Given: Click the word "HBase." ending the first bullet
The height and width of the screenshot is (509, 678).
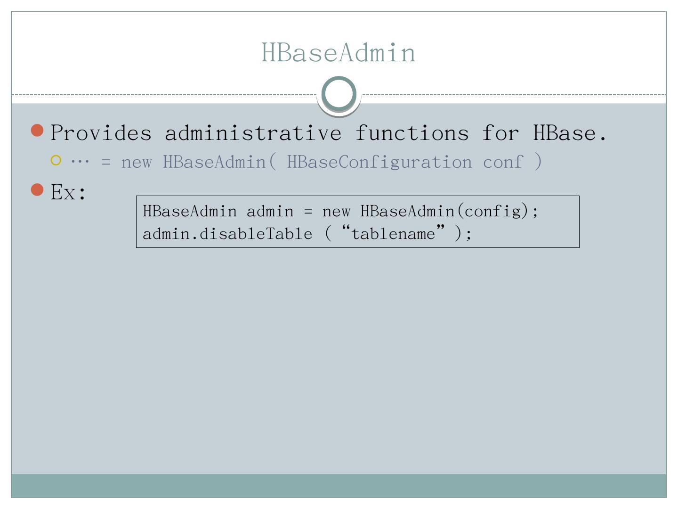Looking at the screenshot, I should point(570,133).
